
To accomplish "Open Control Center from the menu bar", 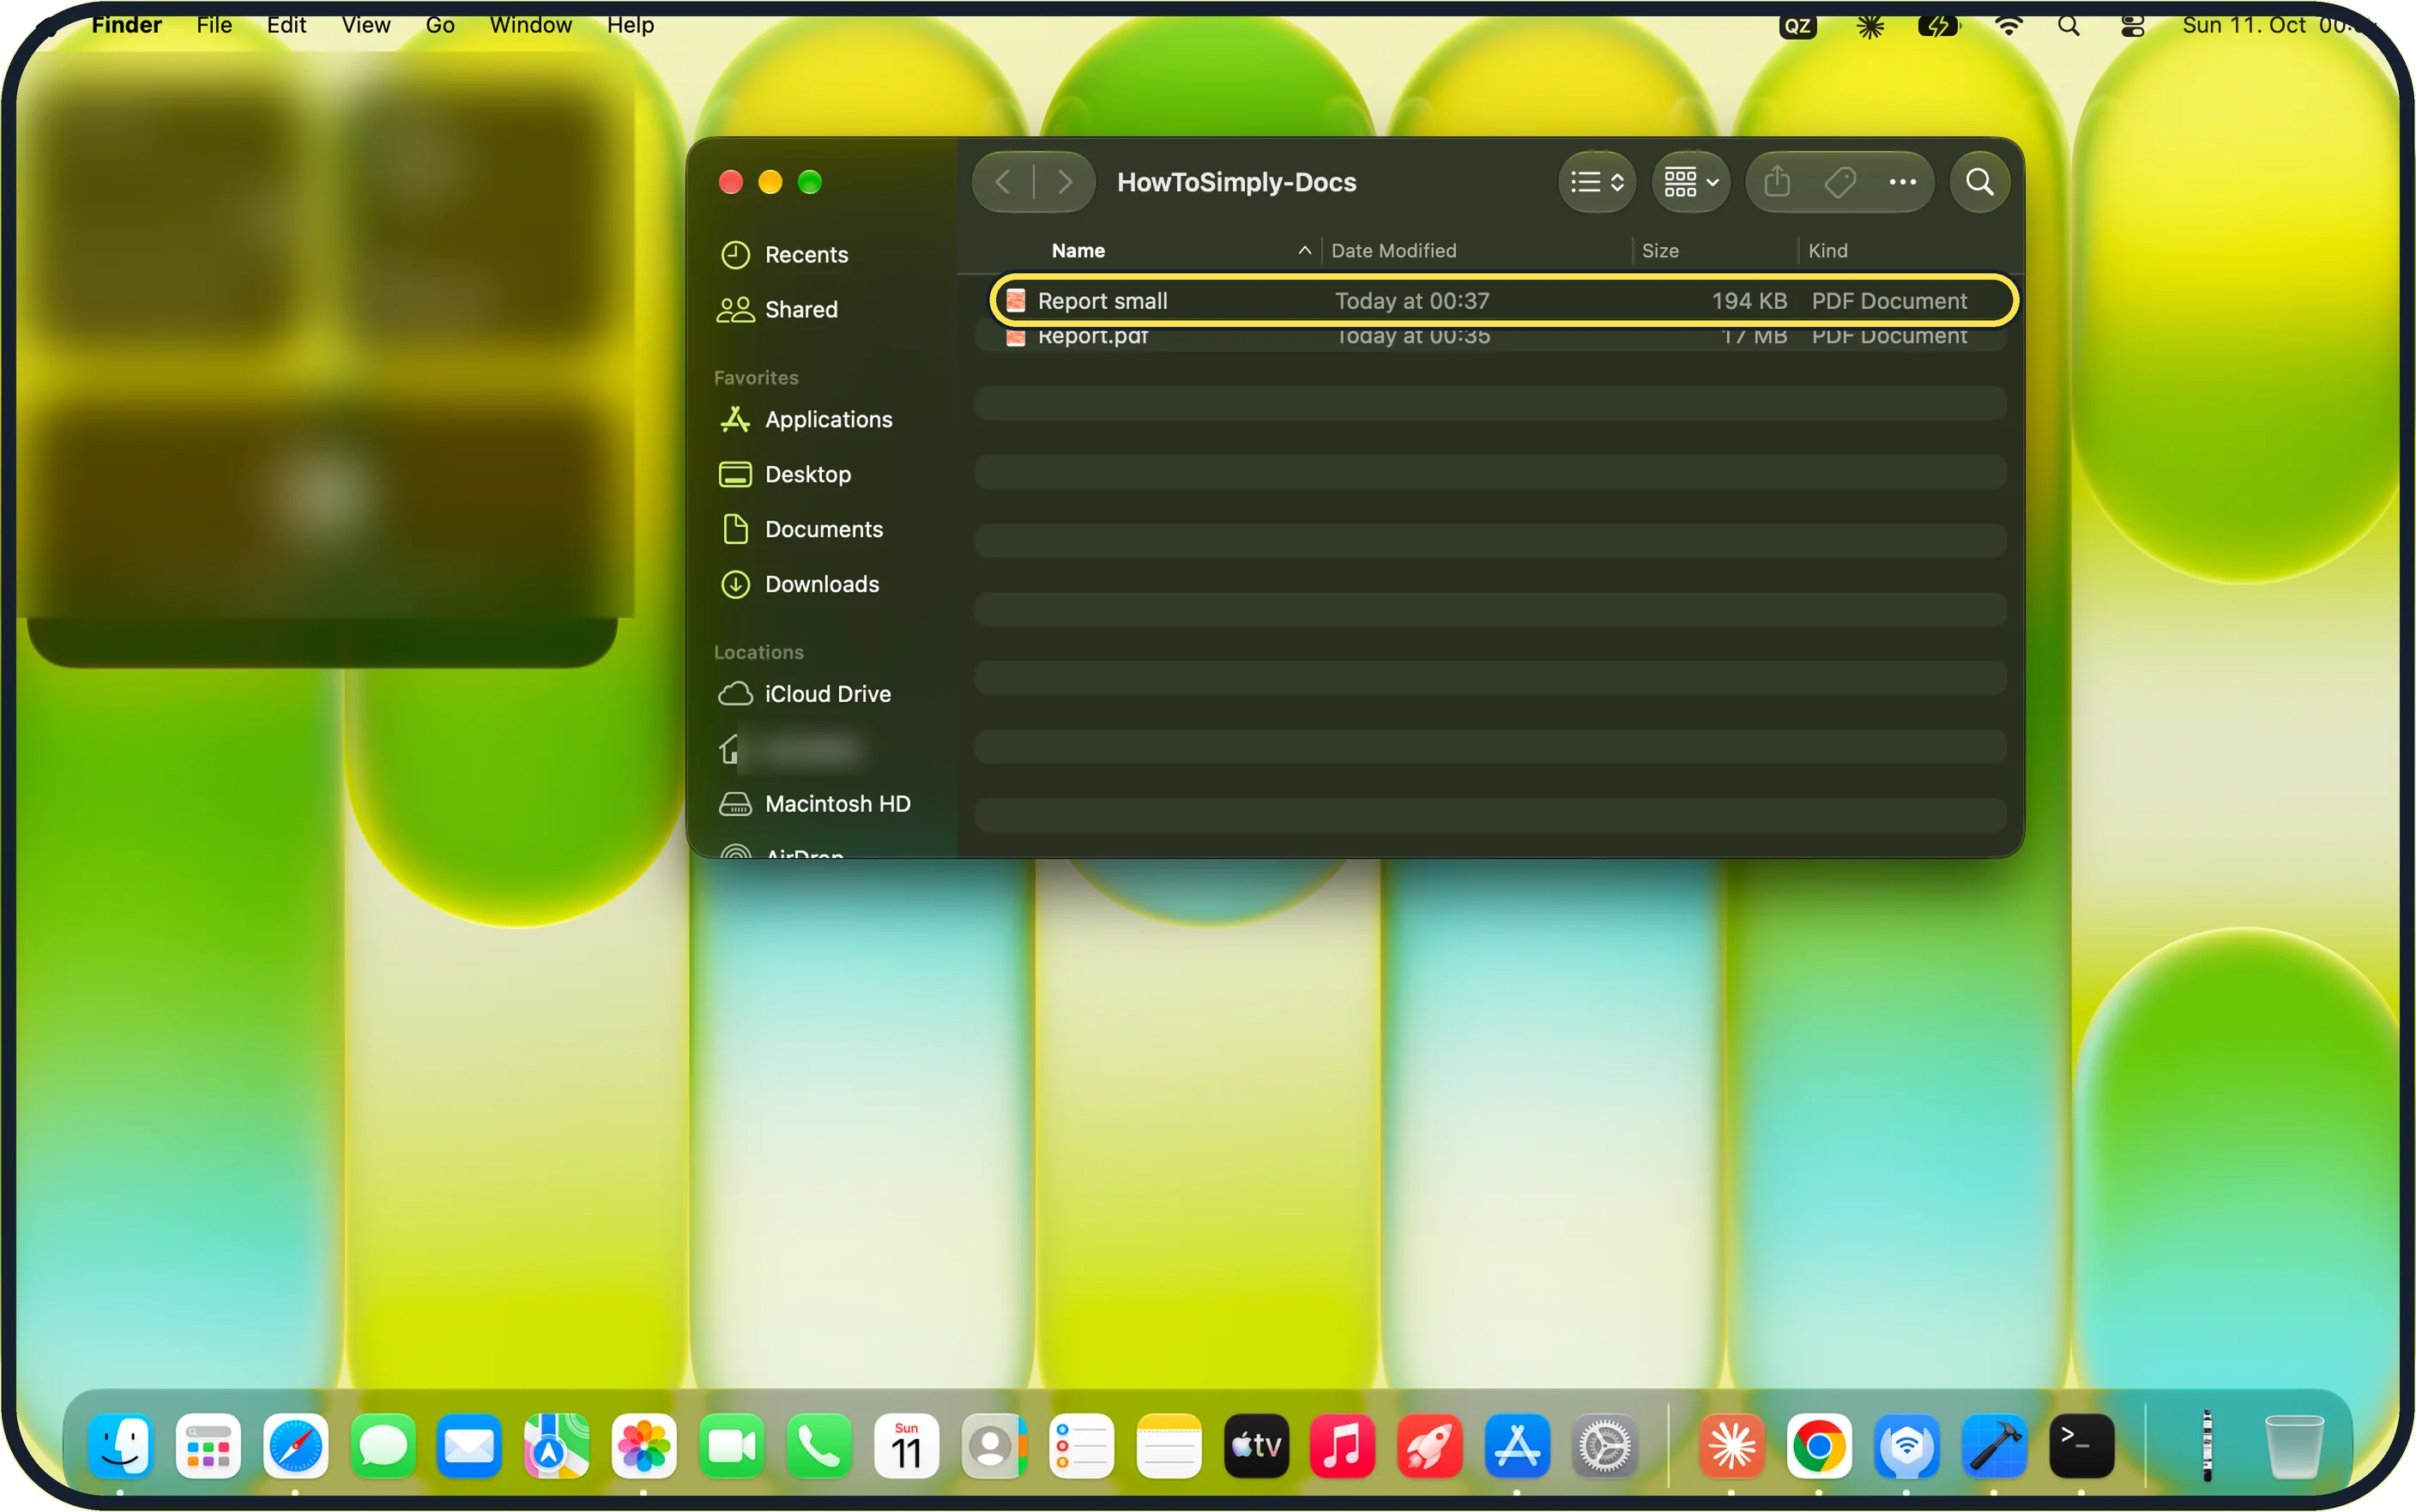I will (x=2132, y=26).
